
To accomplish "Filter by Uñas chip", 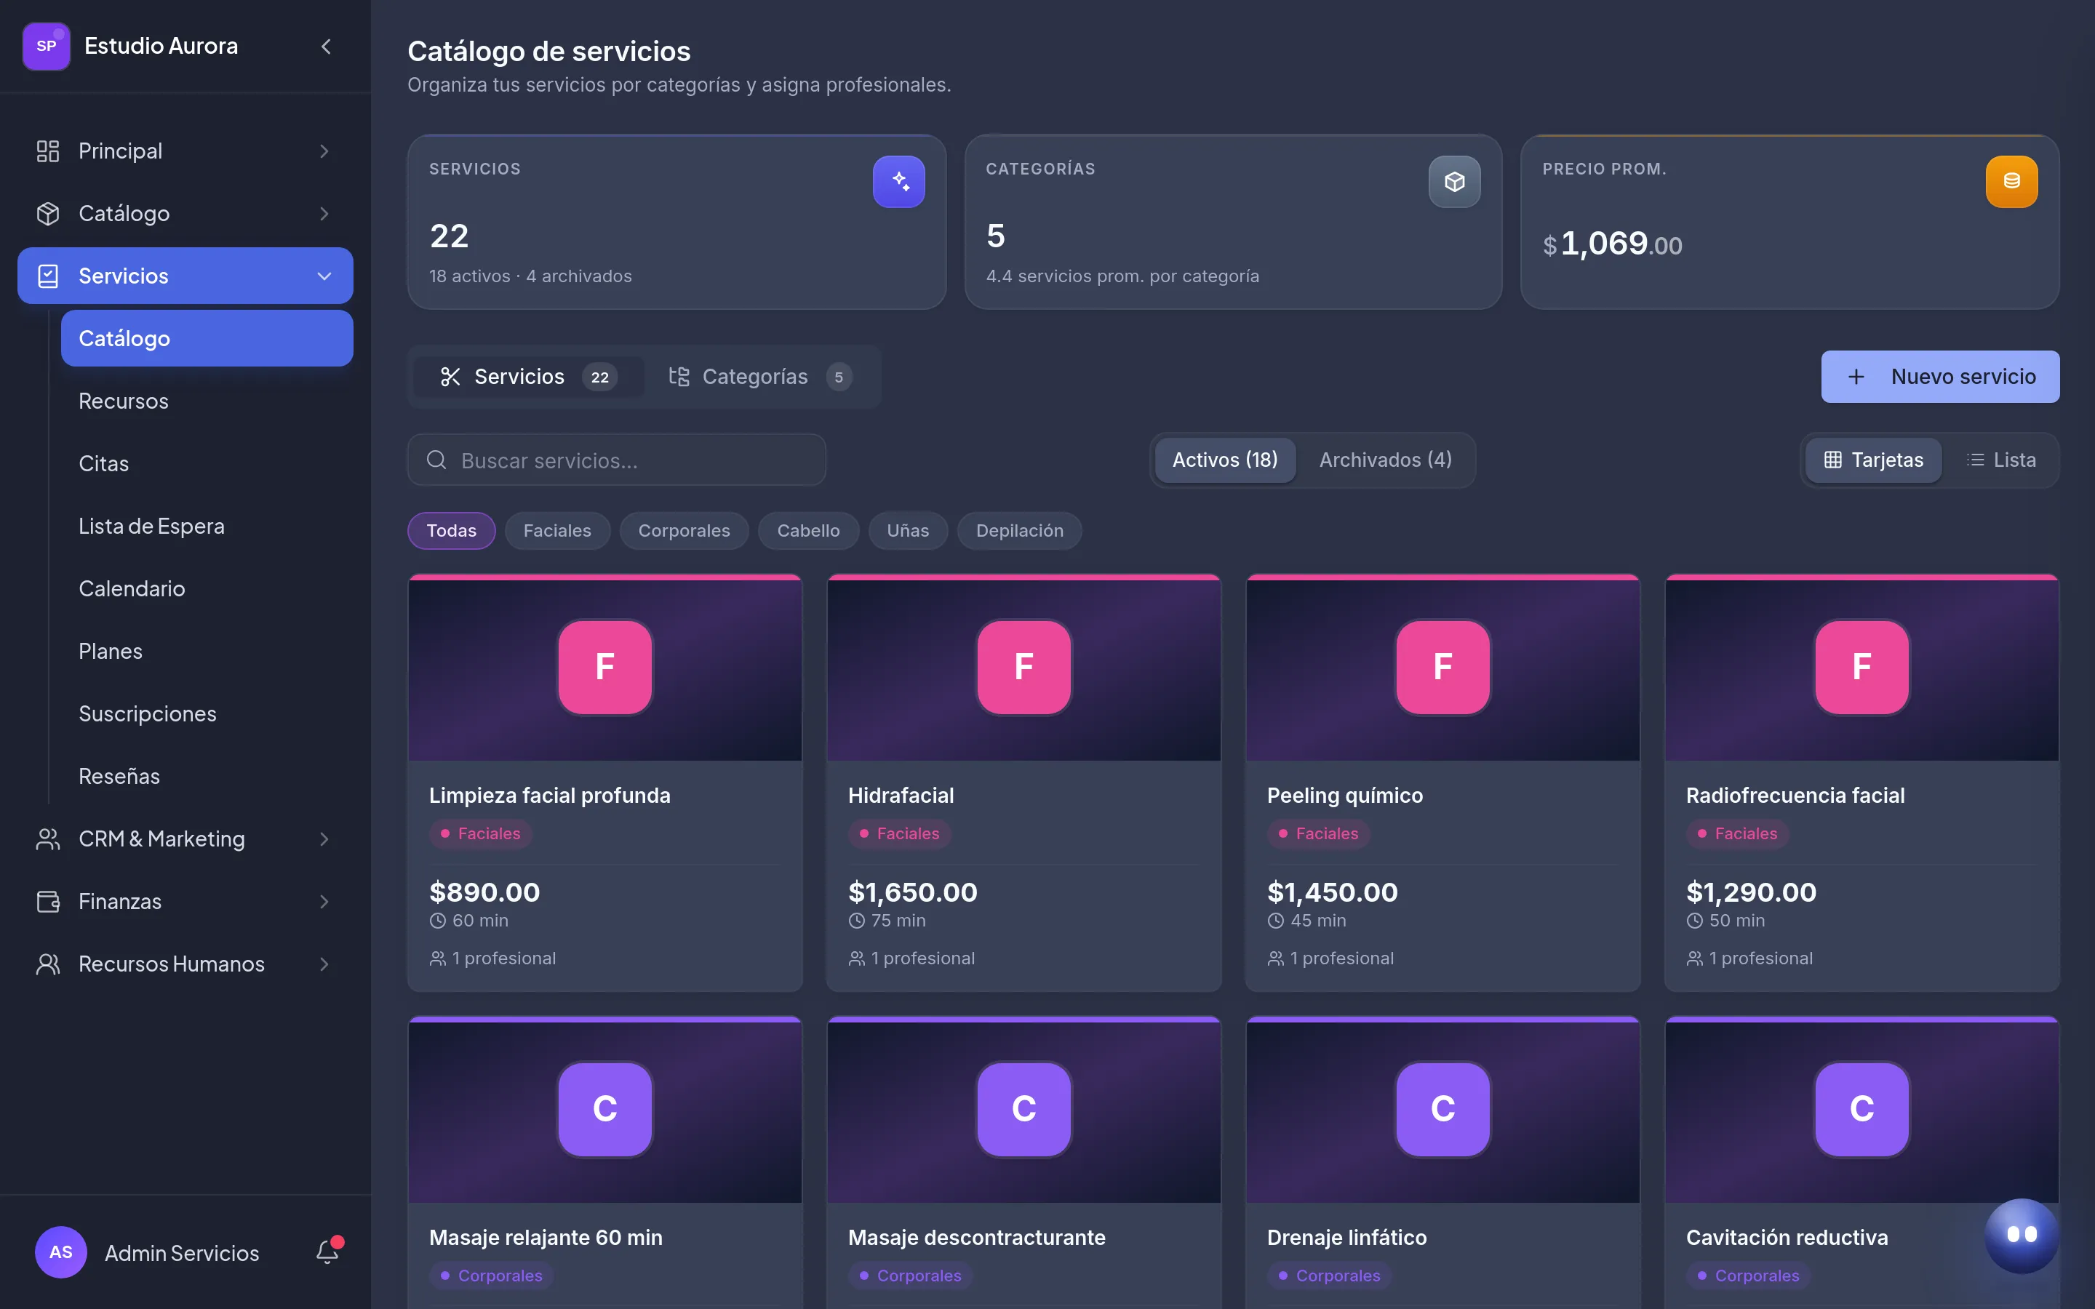I will click(907, 531).
